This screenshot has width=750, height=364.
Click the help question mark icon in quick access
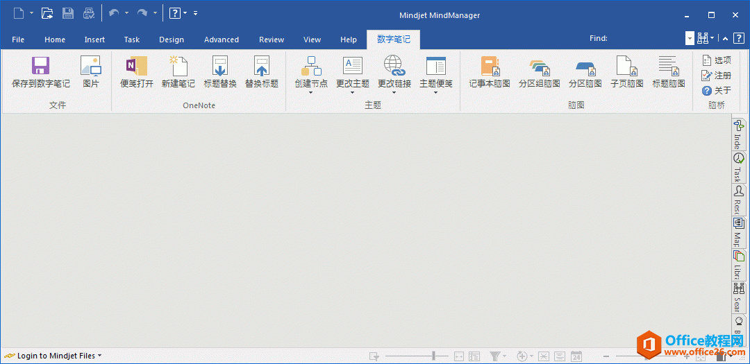click(x=174, y=13)
